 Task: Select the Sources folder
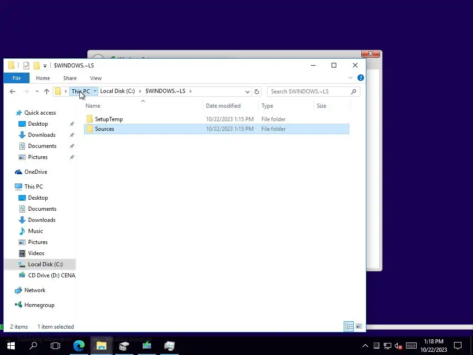[217, 129]
